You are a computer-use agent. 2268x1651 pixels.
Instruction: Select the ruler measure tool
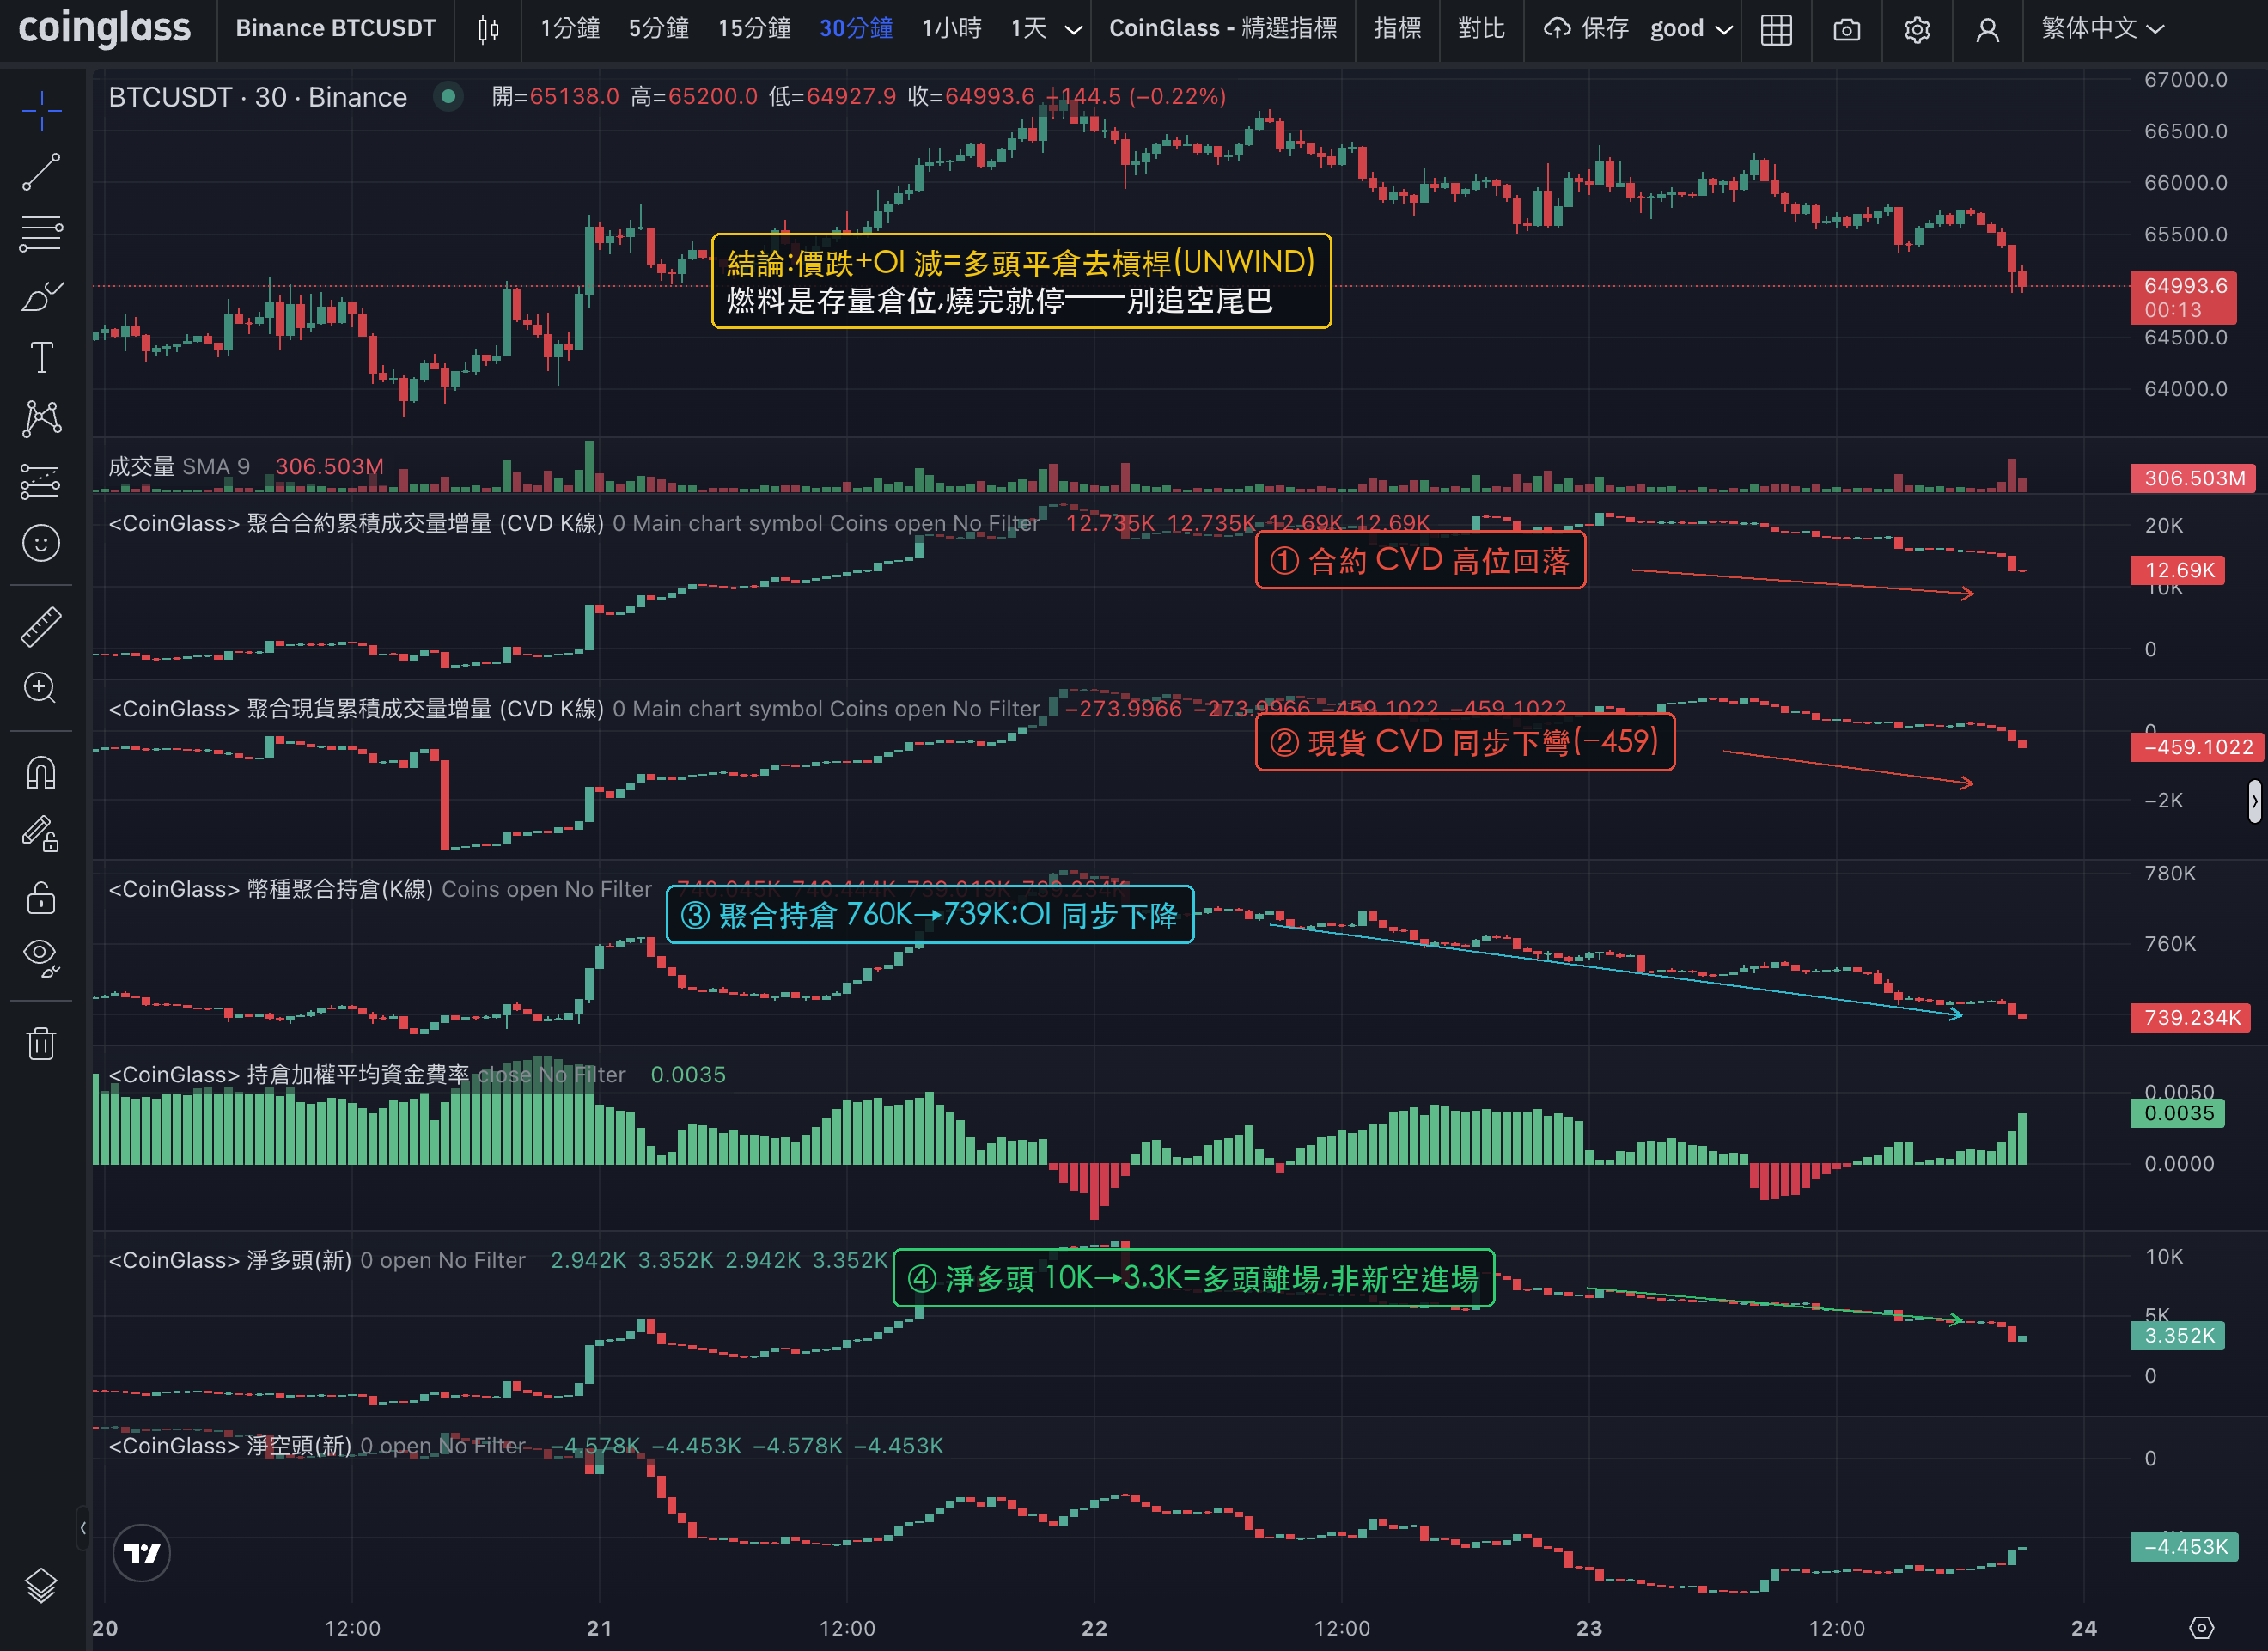tap(41, 626)
